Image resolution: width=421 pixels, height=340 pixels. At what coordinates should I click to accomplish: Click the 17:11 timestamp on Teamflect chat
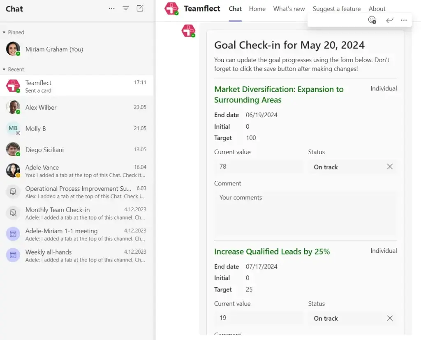140,83
